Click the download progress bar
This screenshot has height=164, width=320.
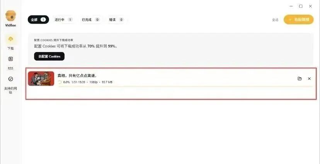coord(185,86)
